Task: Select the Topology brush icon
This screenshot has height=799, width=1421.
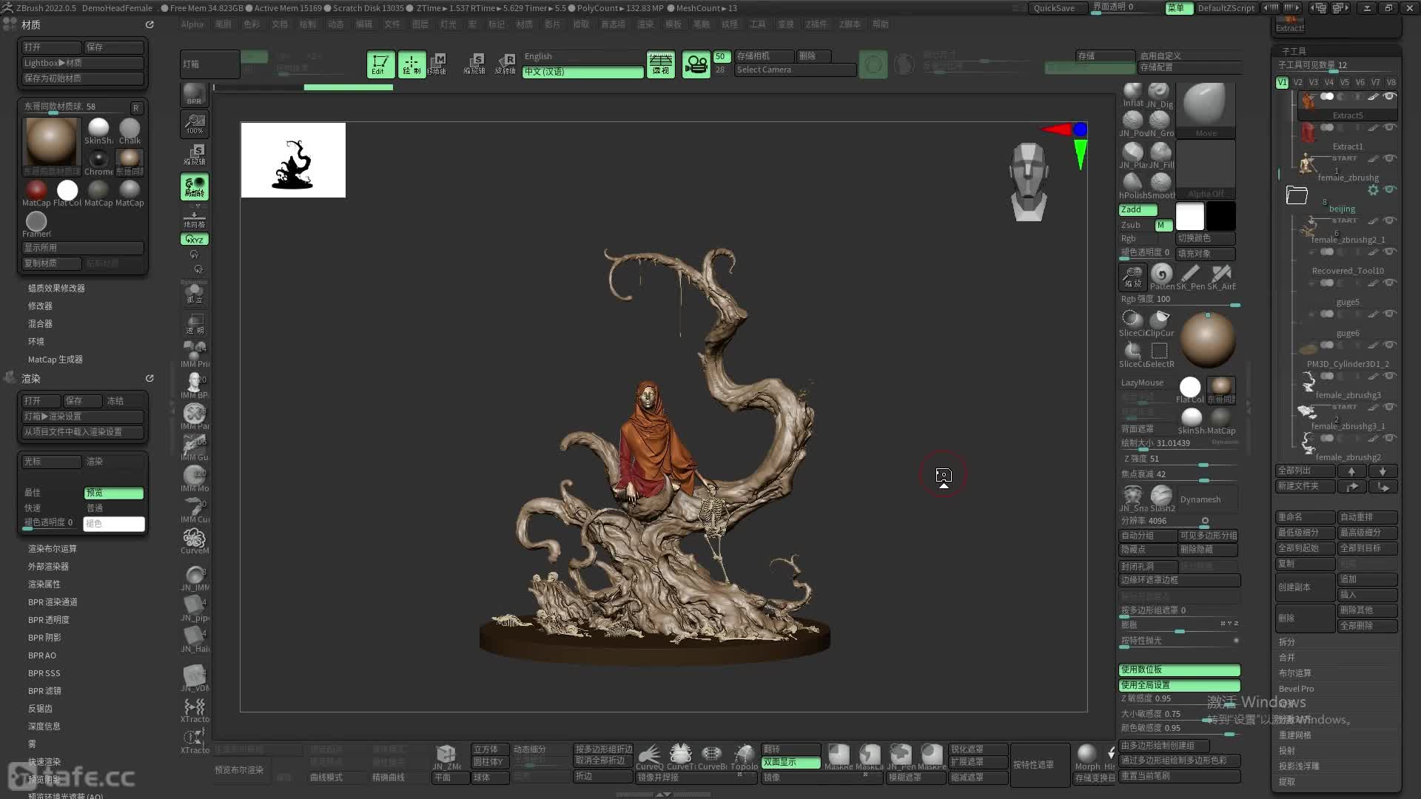Action: [744, 757]
